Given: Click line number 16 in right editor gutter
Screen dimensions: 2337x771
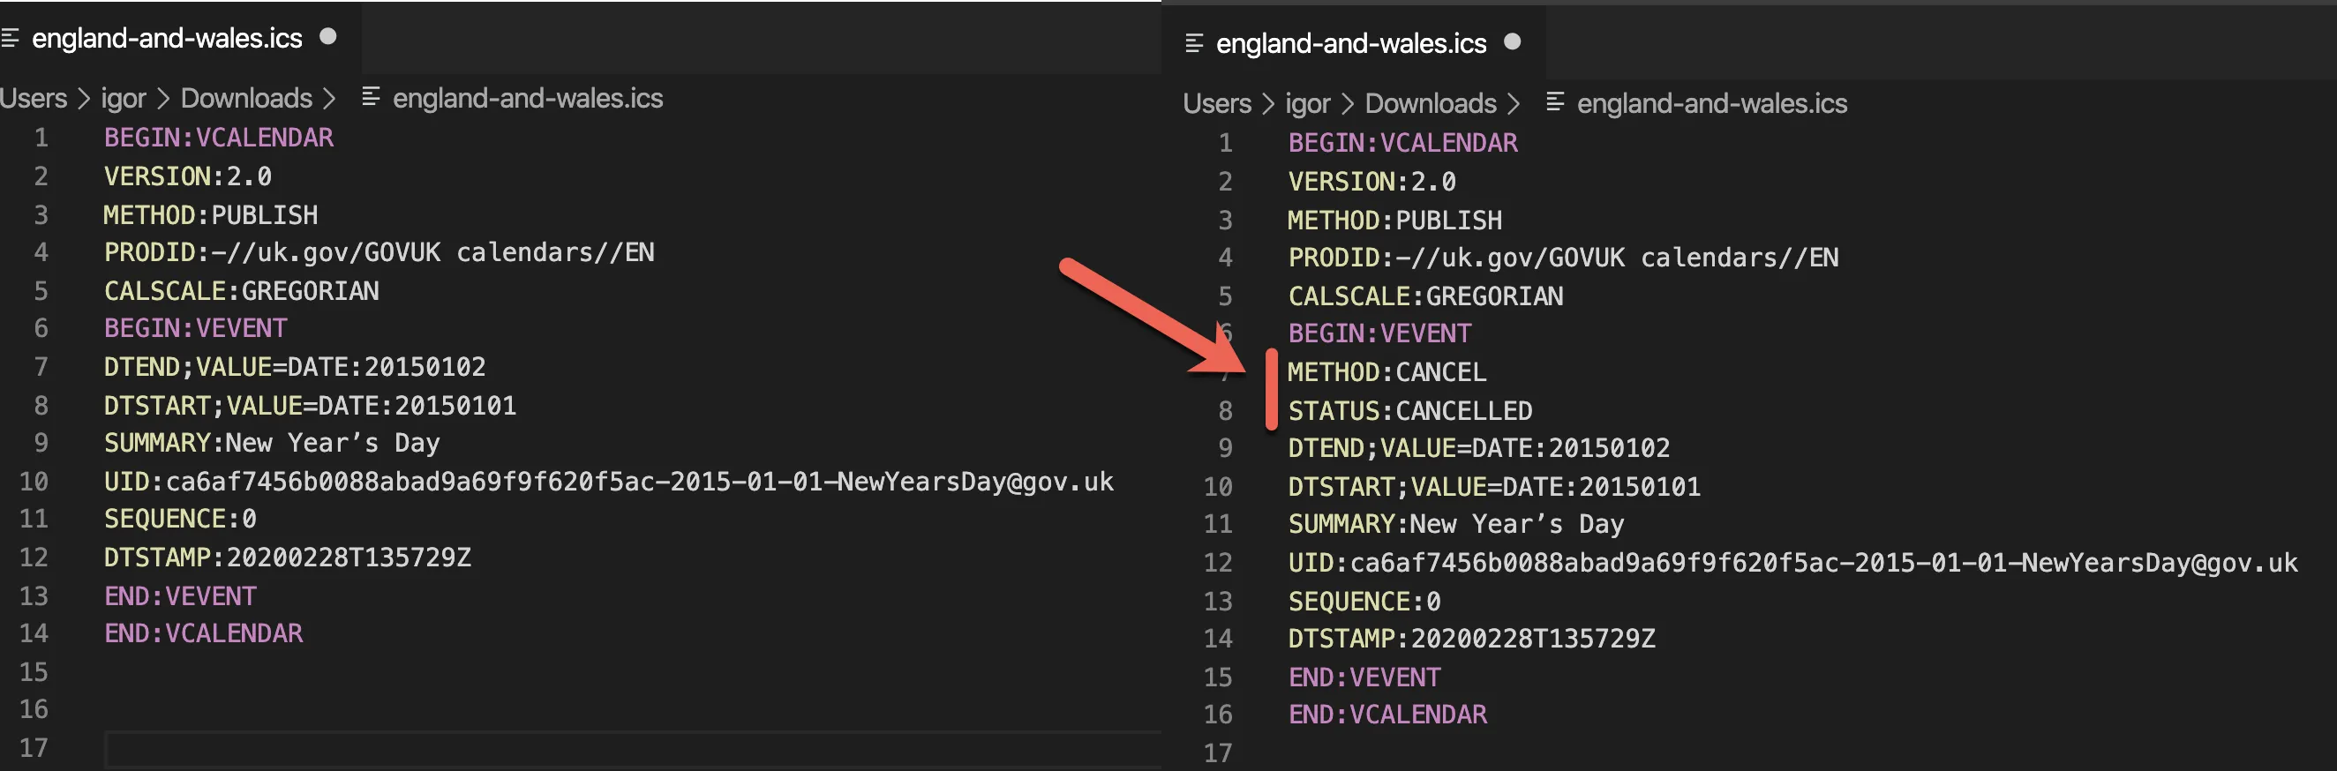Looking at the screenshot, I should coord(1218,715).
